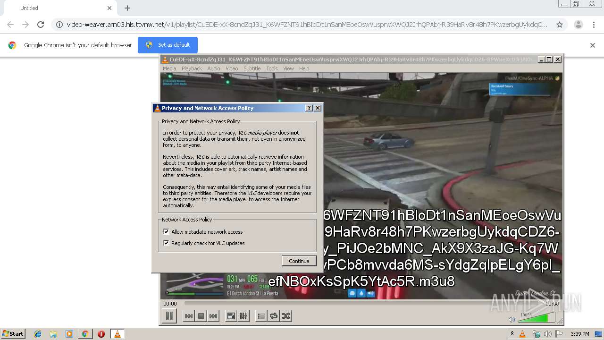This screenshot has width=604, height=340.
Task: Pause playback in VLC player
Action: point(169,316)
